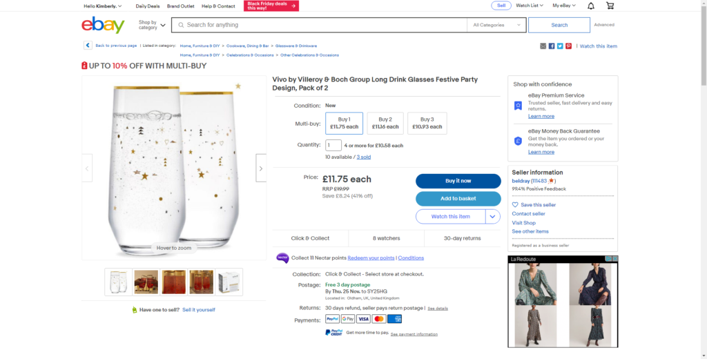
Task: Pin this item on Pinterest
Action: [568, 46]
